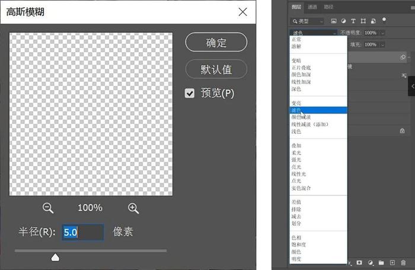The width and height of the screenshot is (415, 270).
Task: Click the 半径(R) radius input field
Action: click(x=83, y=232)
